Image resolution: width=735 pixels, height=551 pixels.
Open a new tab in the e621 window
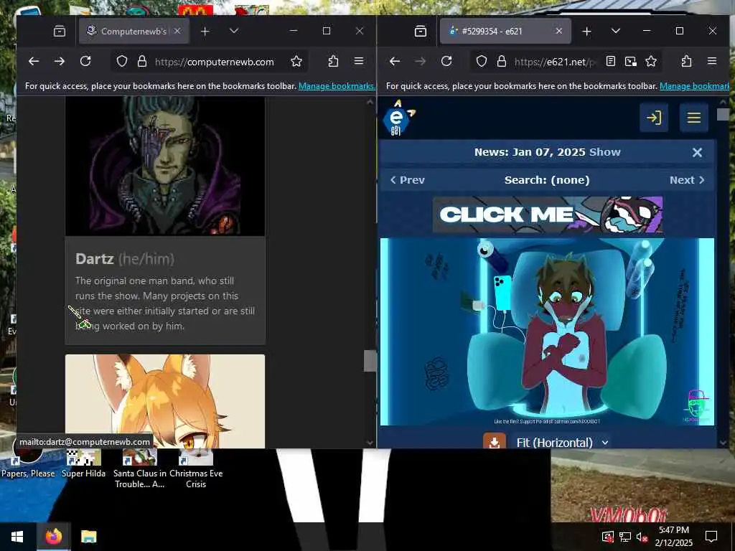(x=586, y=32)
